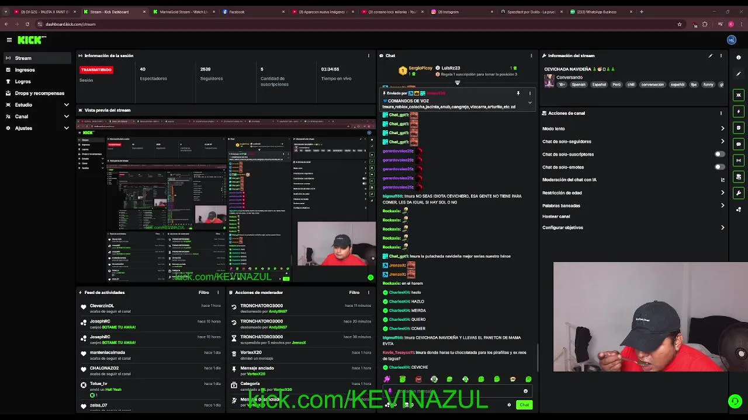This screenshot has height=420, width=748.
Task: Click Hostear canal
Action: point(556,216)
